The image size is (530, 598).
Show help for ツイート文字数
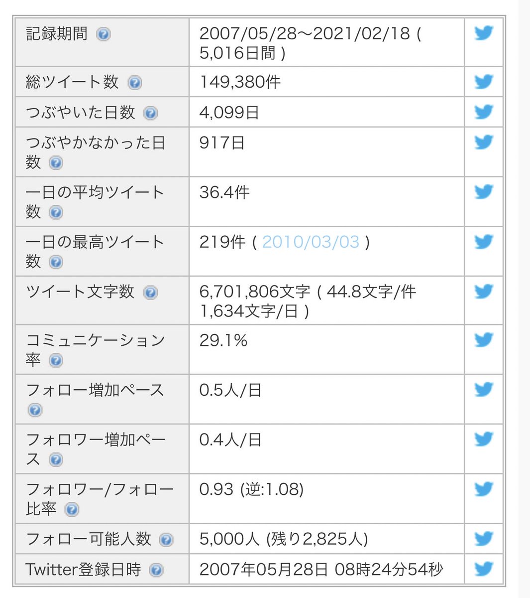(150, 293)
